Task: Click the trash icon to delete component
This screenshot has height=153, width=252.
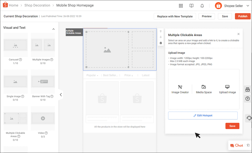Action: (161, 43)
